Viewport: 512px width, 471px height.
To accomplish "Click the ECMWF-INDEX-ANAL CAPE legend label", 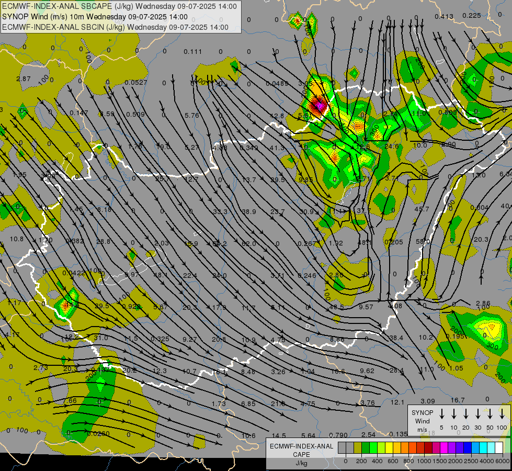I will pos(301,454).
